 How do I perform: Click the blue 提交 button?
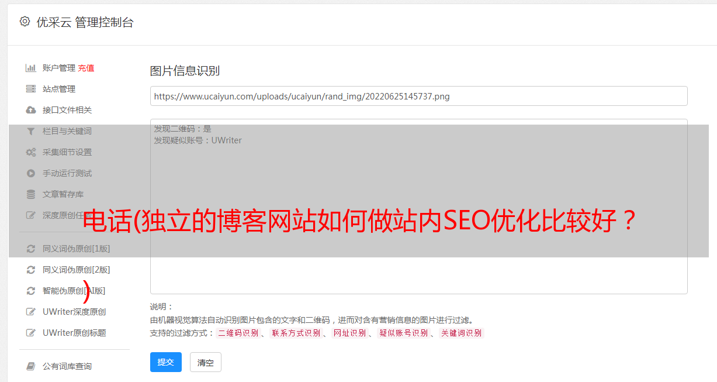coord(166,362)
